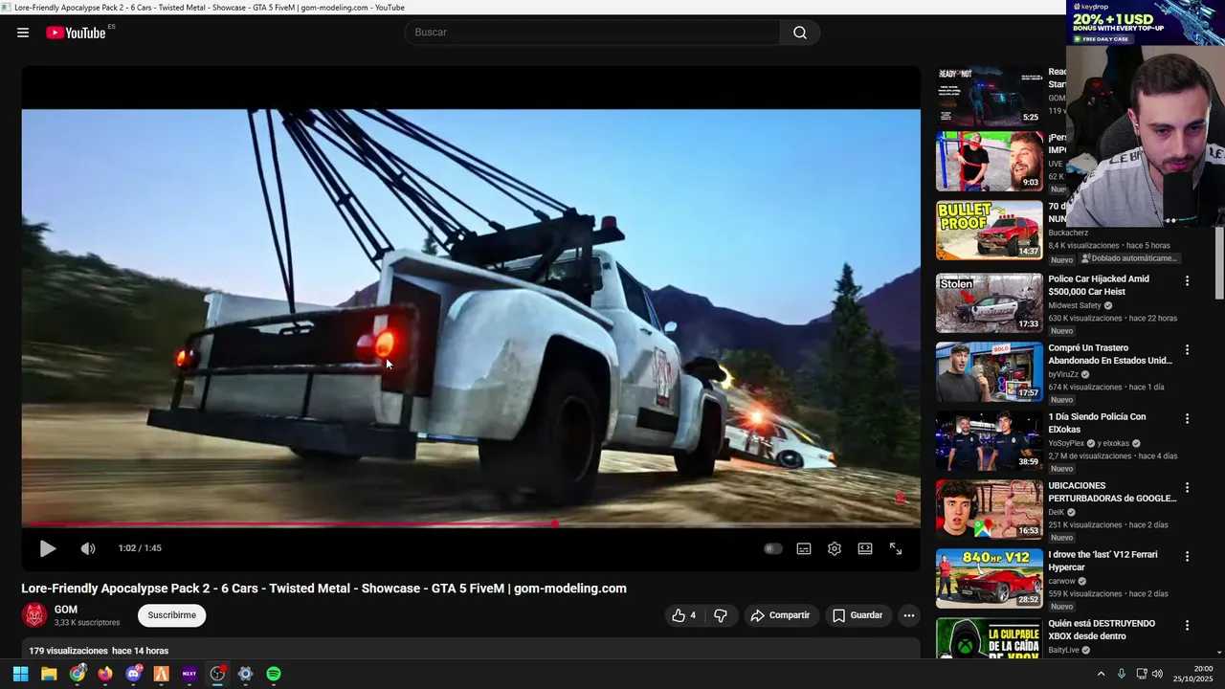Viewport: 1225px width, 689px height.
Task: Click the Suscribirme button
Action: point(172,615)
